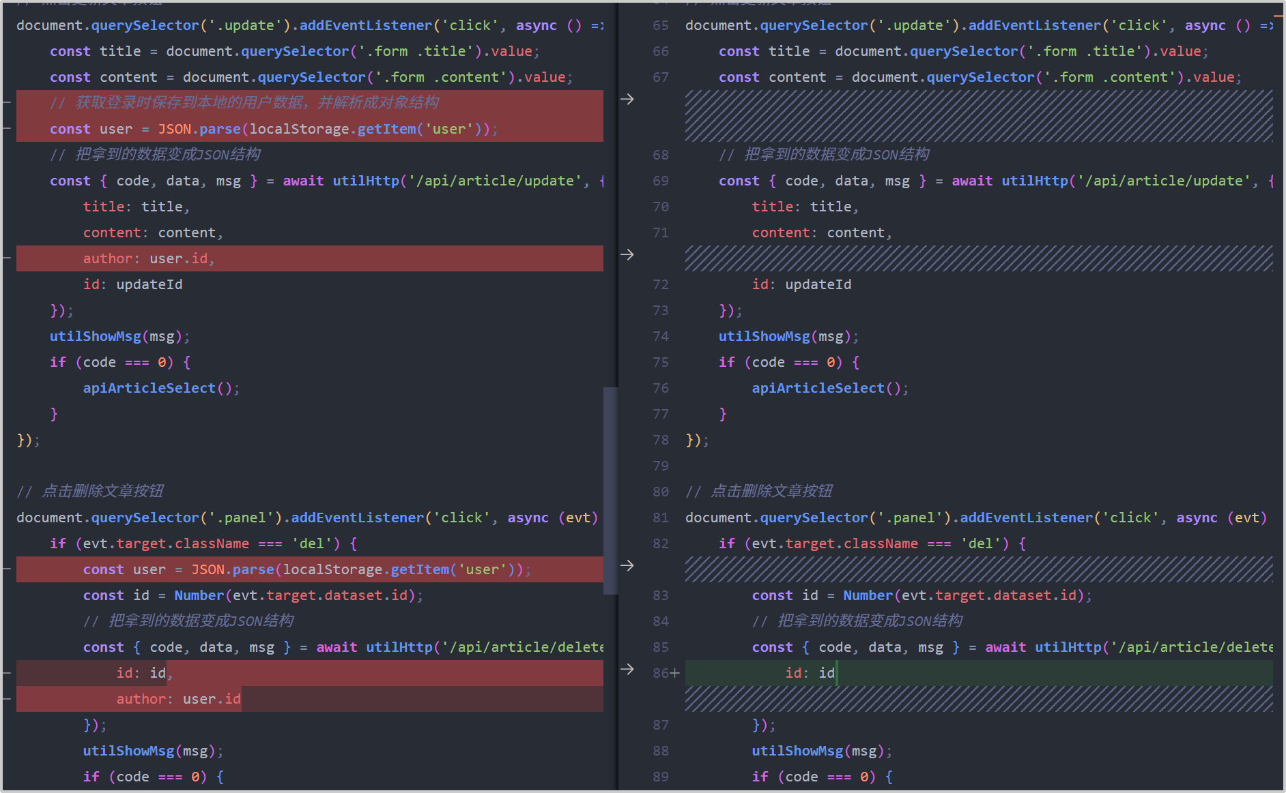Viewport: 1286px width, 793px height.
Task: Click the added 'id: id' line in right pane
Action: 810,674
